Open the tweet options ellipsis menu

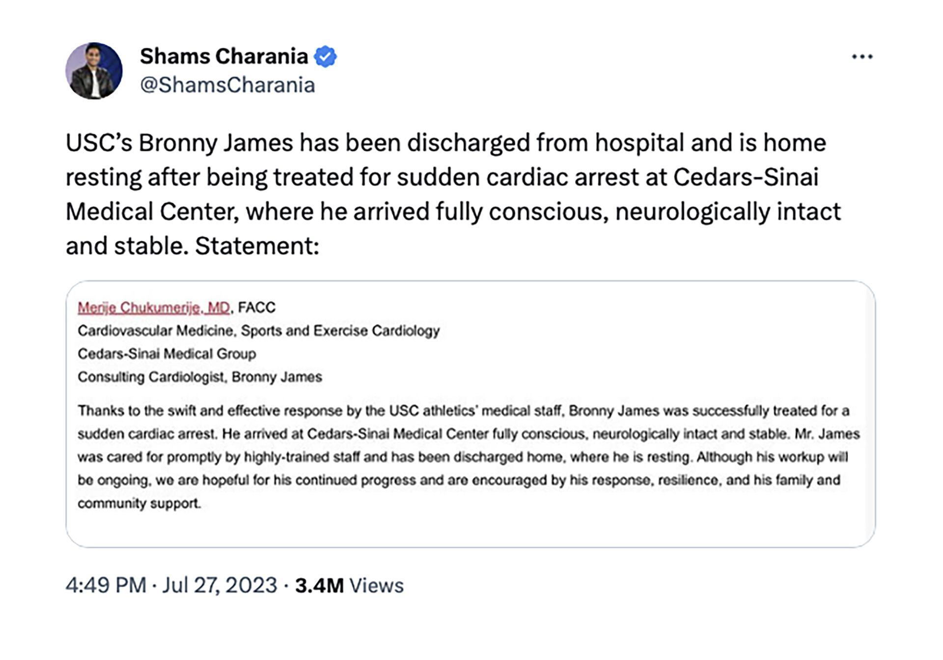862,56
